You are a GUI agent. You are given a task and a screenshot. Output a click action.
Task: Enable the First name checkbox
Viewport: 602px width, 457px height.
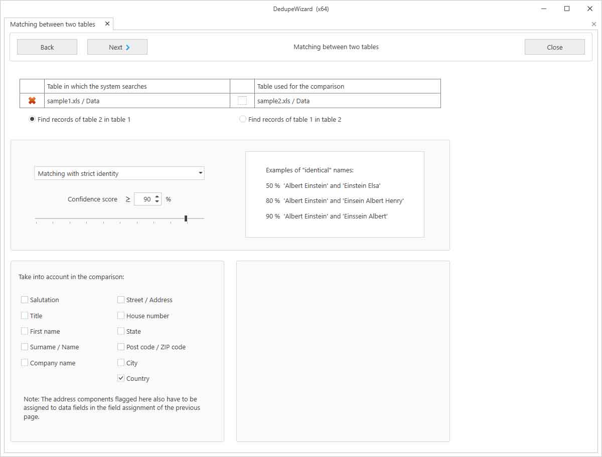[x=25, y=331]
